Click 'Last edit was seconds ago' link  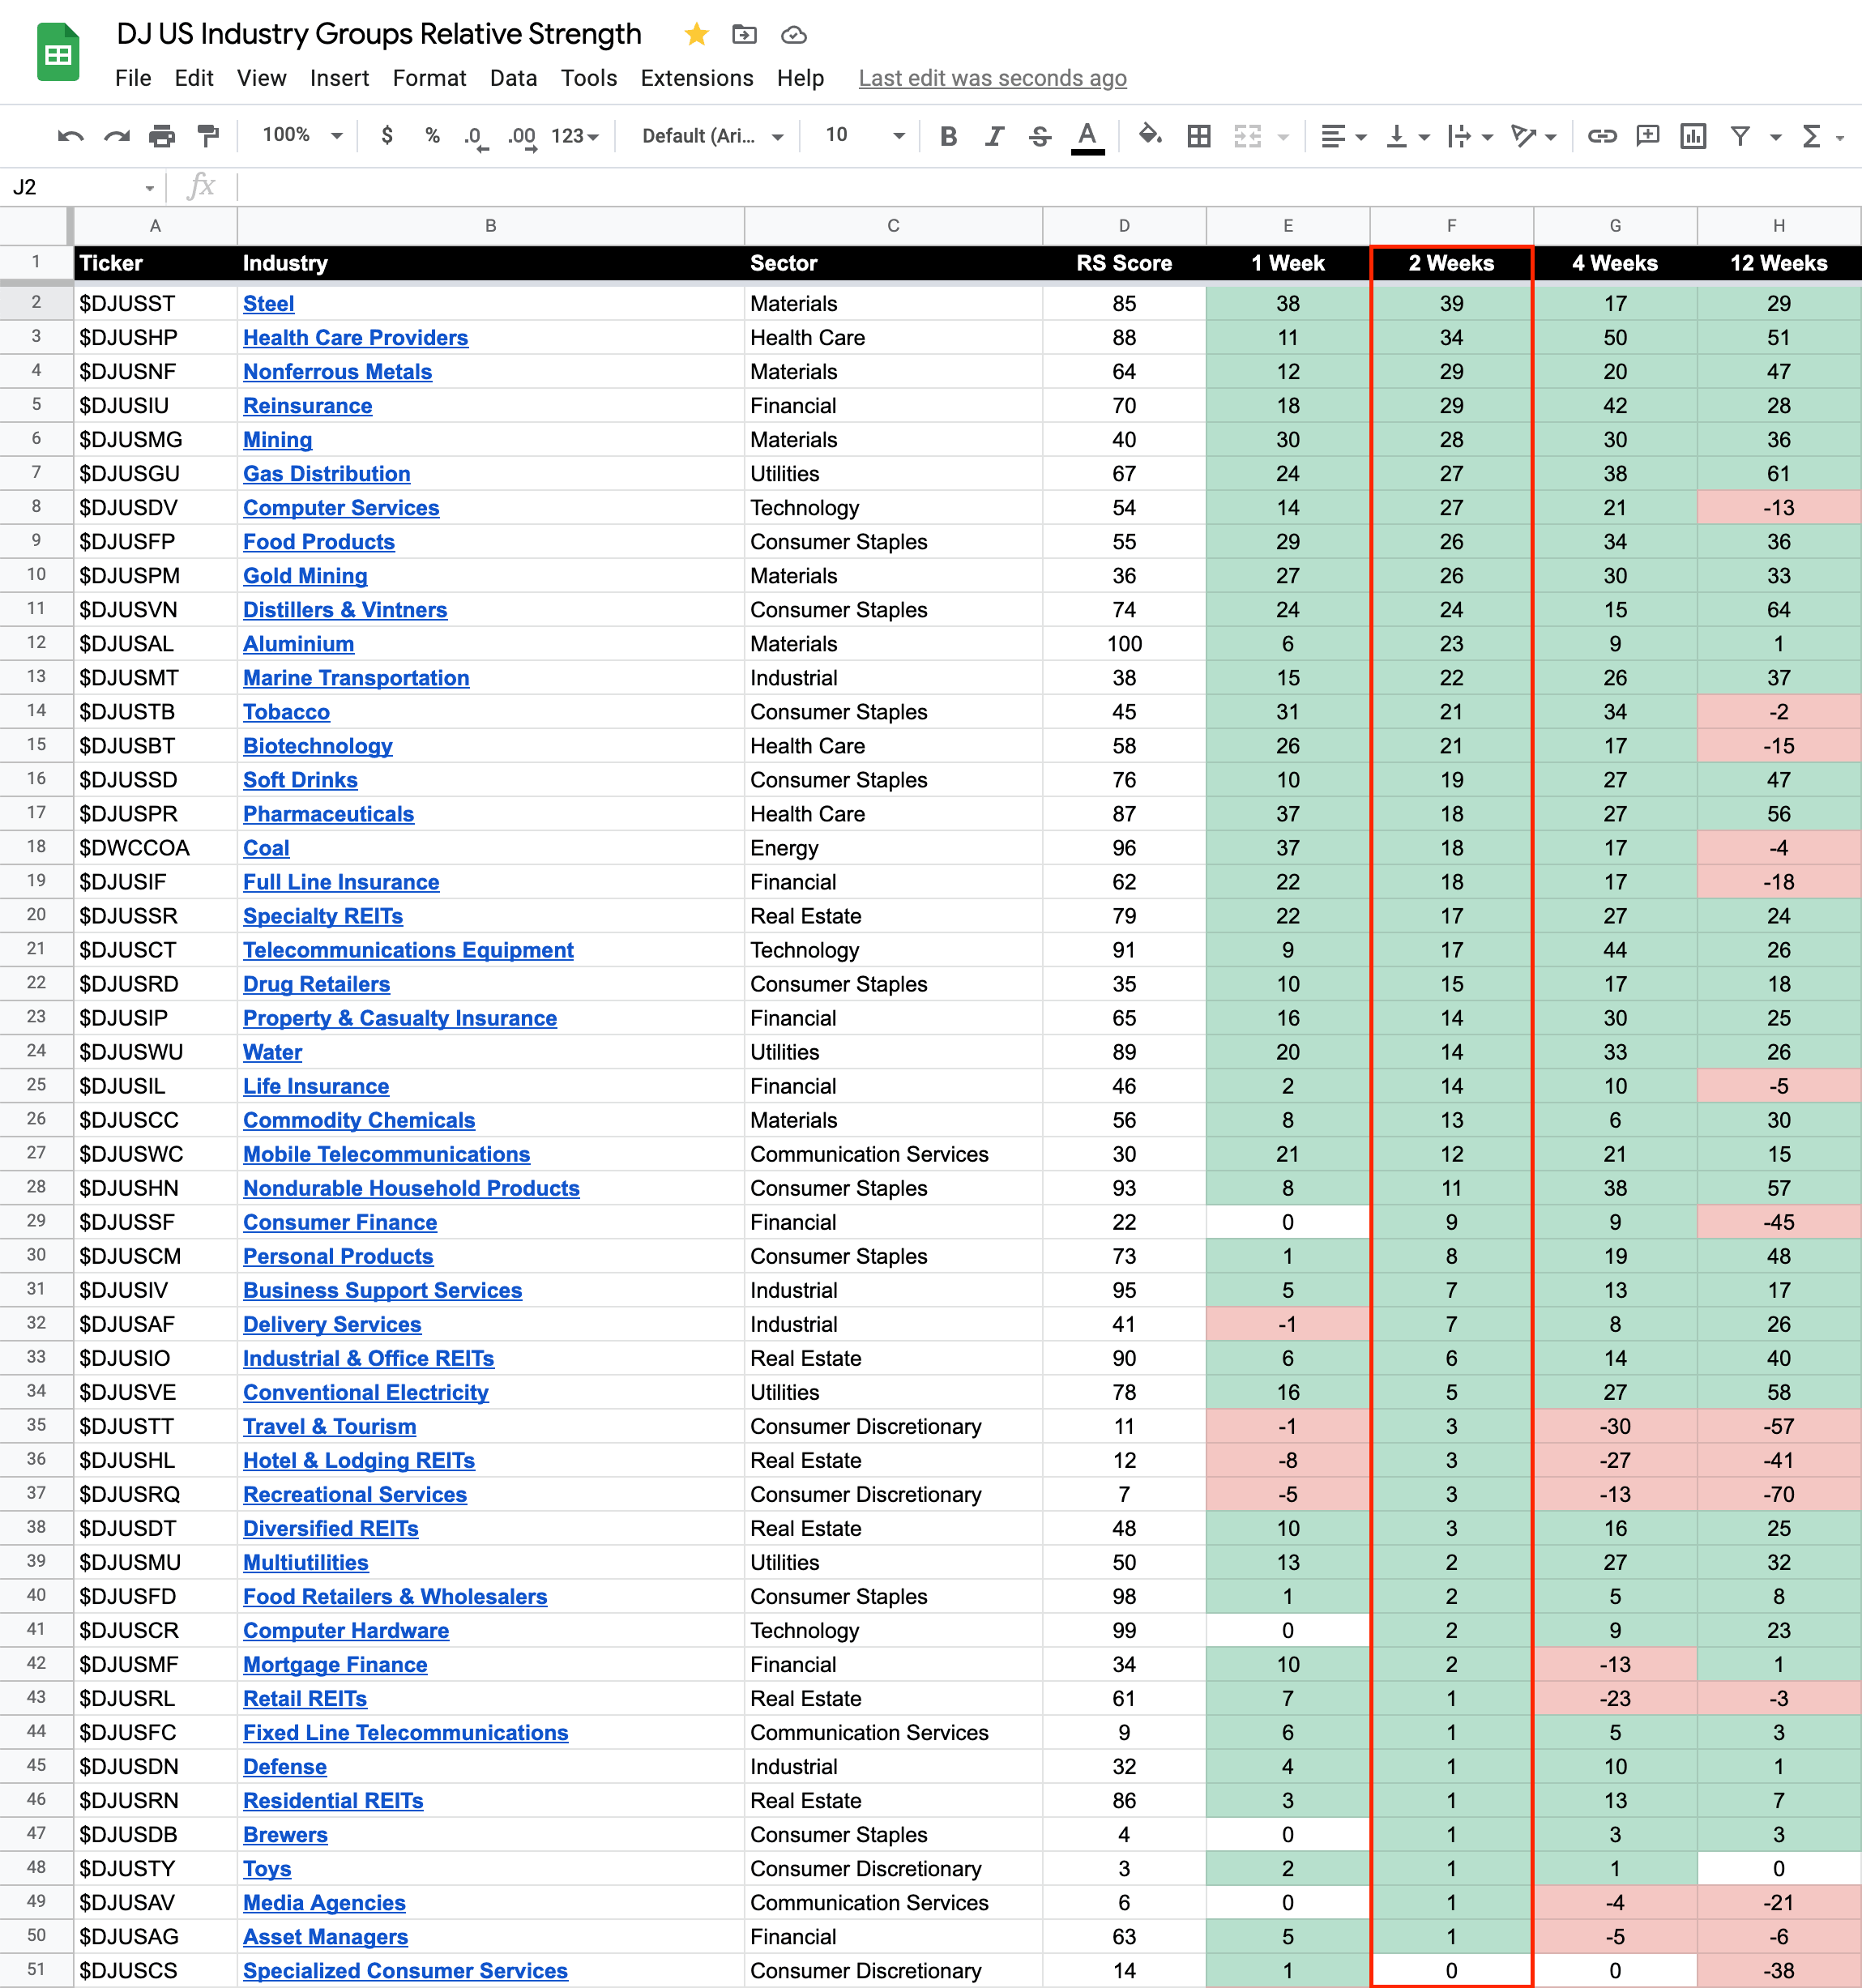coord(992,78)
